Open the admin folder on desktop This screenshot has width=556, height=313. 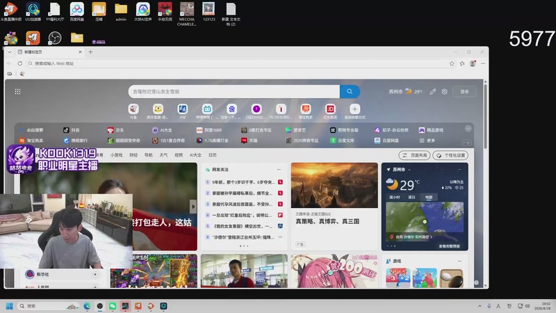[x=121, y=12]
